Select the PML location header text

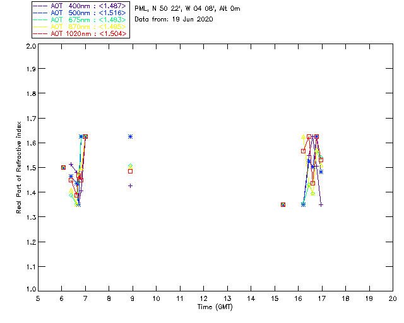(187, 9)
